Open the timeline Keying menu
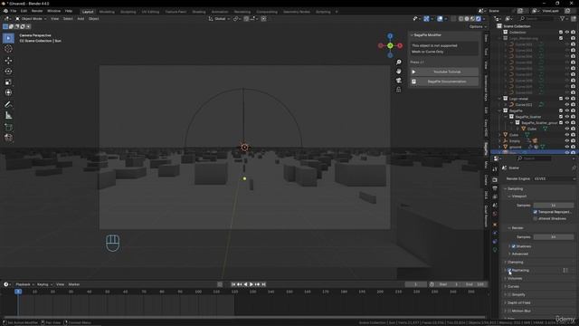Screen dimensions: 579x326 [x=44, y=284]
